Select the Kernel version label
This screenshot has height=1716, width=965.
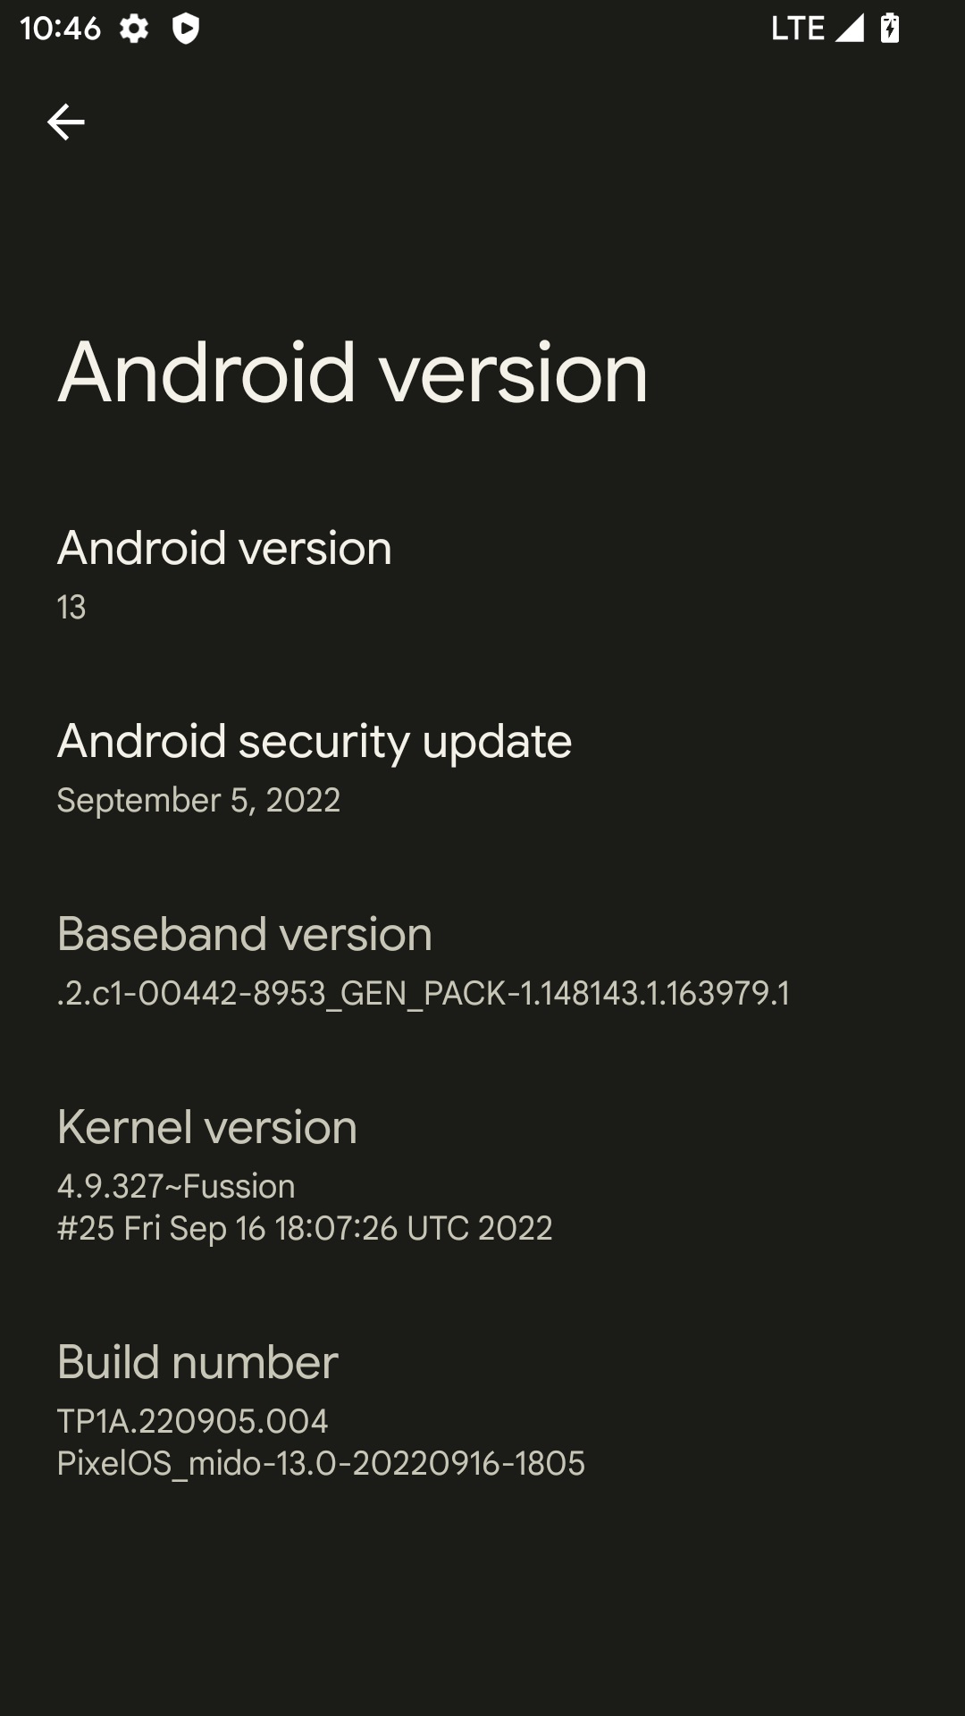point(207,1127)
